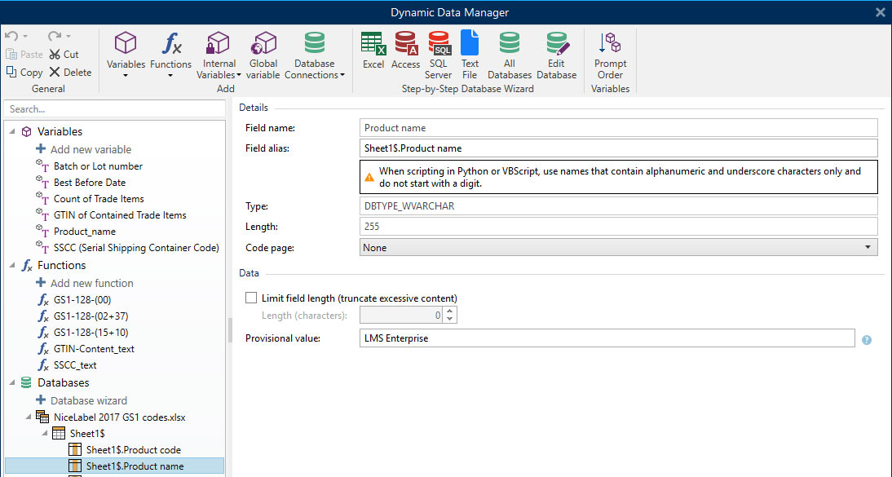The image size is (892, 477).
Task: Click the Undo arrow icon
Action: click(11, 36)
